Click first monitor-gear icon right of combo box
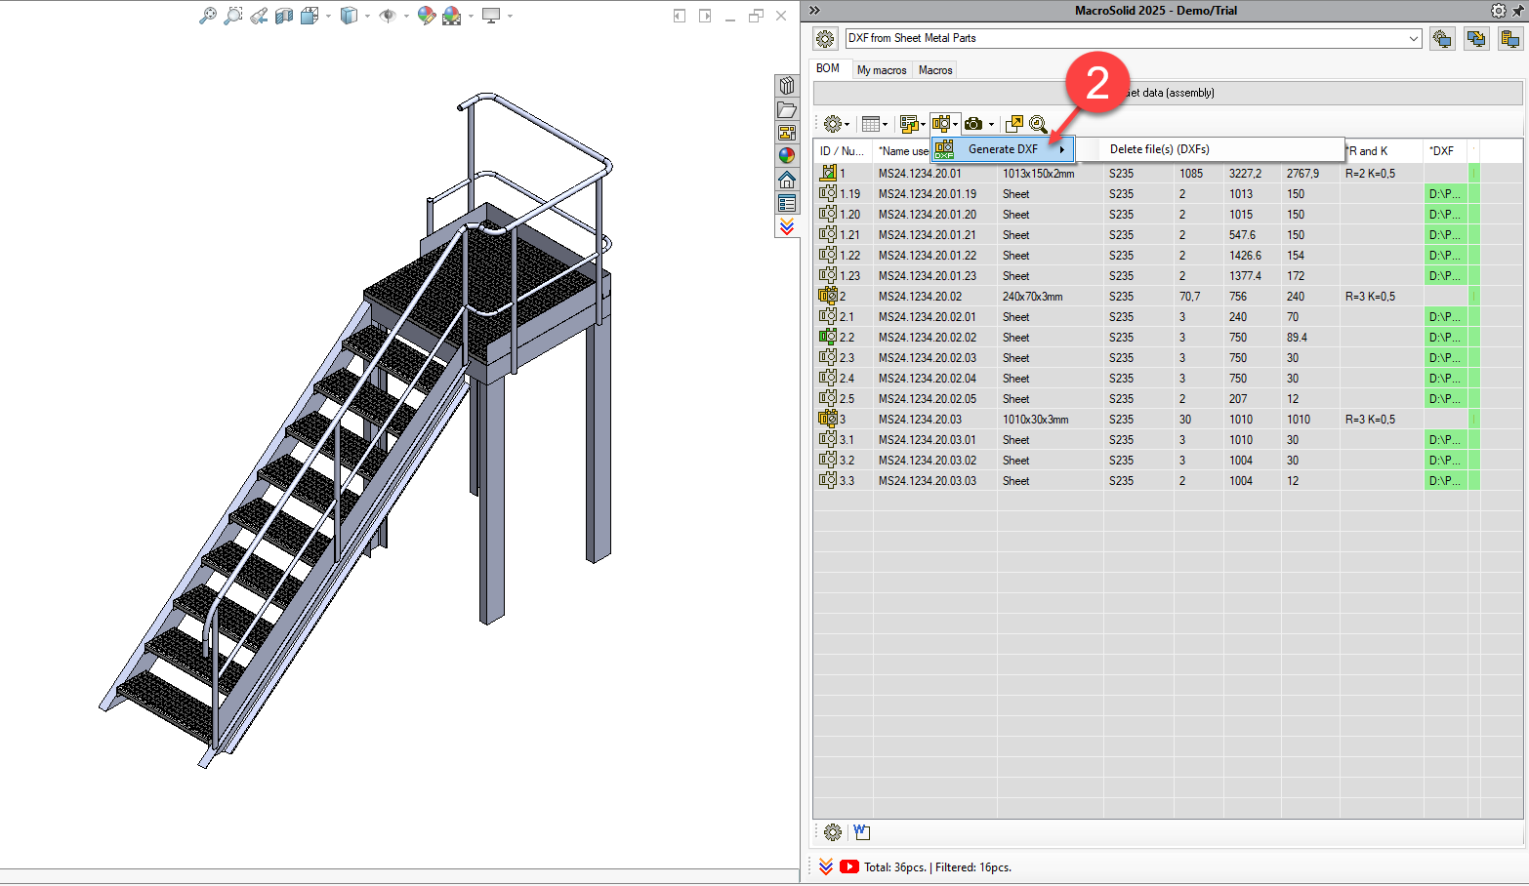 click(1442, 38)
